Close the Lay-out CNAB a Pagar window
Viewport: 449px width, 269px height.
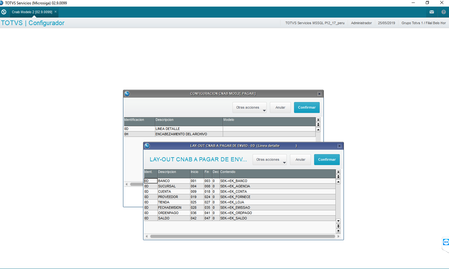pos(339,146)
